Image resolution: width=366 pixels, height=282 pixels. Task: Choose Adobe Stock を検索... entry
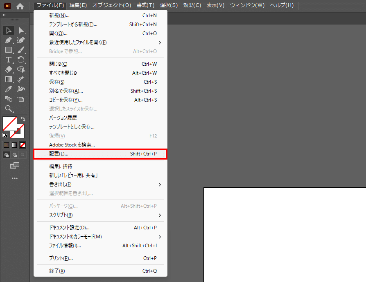(x=100, y=145)
